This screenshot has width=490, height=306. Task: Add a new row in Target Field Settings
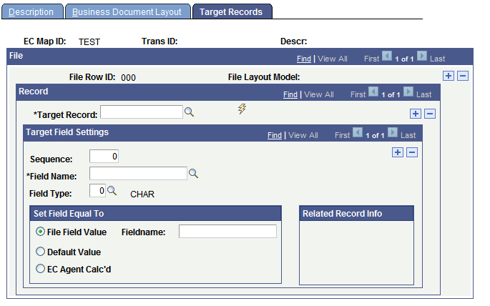pos(398,152)
